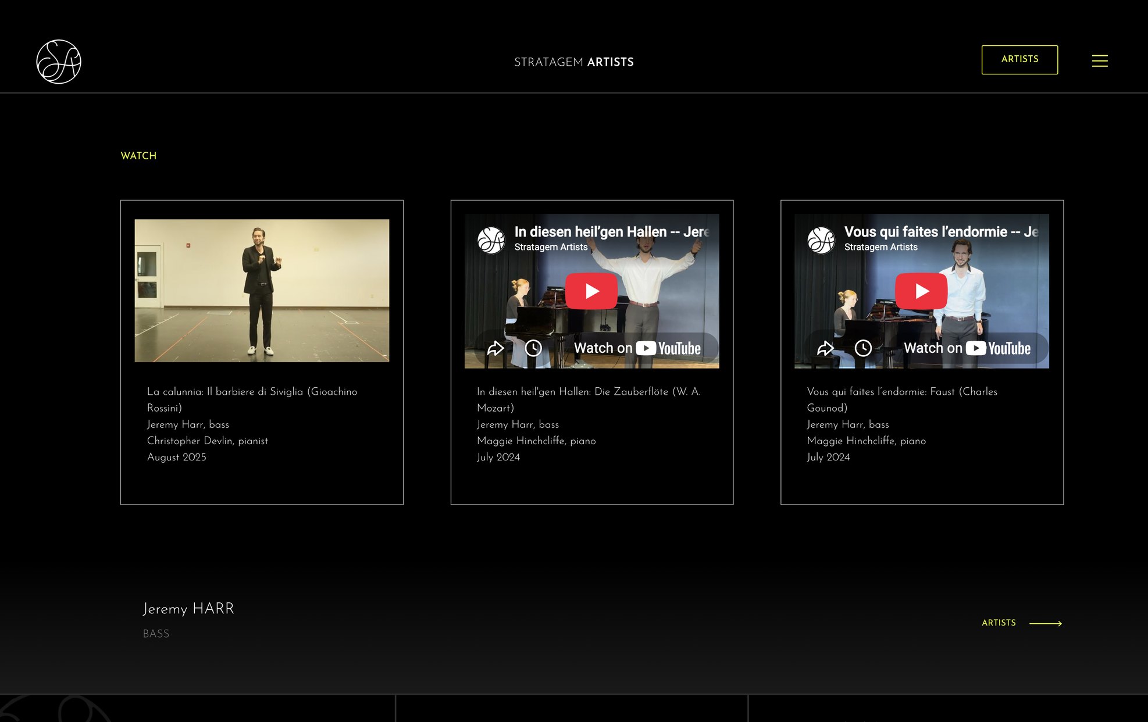Screen dimensions: 1148x722
Task: Click the WATCH section heading
Action: click(x=138, y=156)
